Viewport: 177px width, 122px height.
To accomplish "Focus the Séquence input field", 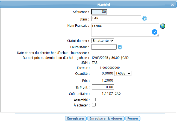I will point(99,12).
